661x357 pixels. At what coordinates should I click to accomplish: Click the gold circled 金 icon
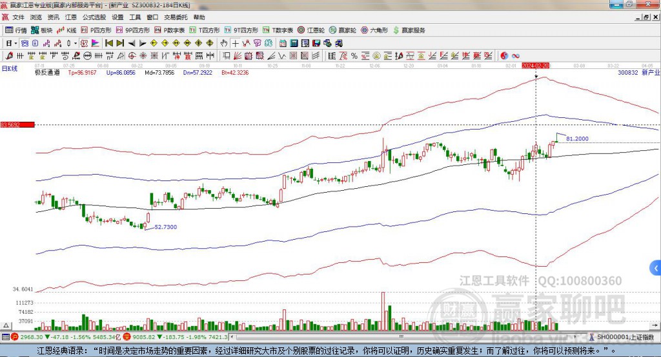(x=376, y=55)
